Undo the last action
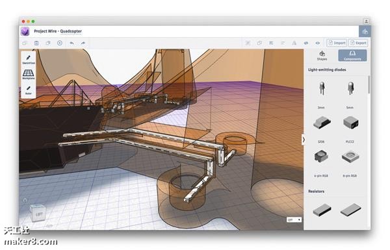390x250 pixels. click(x=71, y=43)
